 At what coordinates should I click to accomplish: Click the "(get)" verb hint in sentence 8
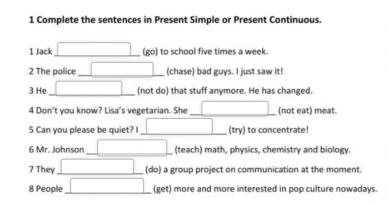pyautogui.click(x=162, y=189)
